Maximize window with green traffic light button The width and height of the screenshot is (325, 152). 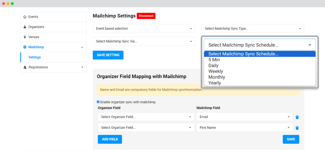click(12, 4)
